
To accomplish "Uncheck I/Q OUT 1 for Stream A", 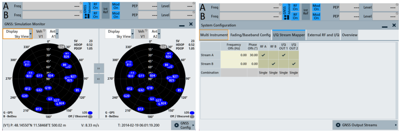I will pyautogui.click(x=283, y=55).
